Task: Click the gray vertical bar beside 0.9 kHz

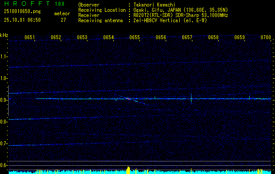Action: click(x=8, y=100)
